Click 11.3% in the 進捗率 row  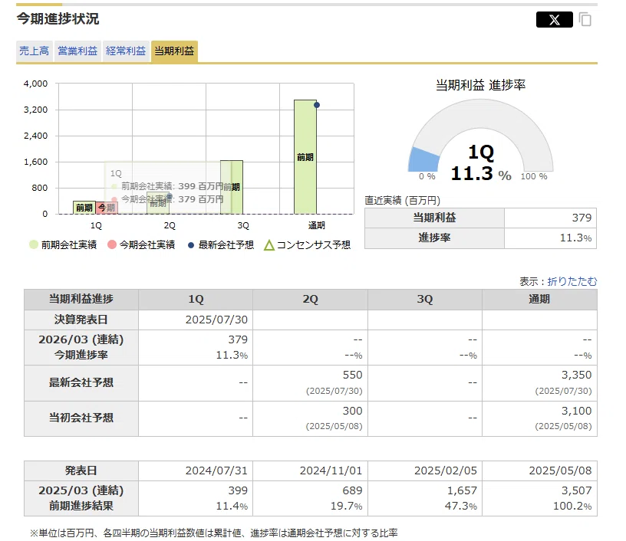[575, 238]
